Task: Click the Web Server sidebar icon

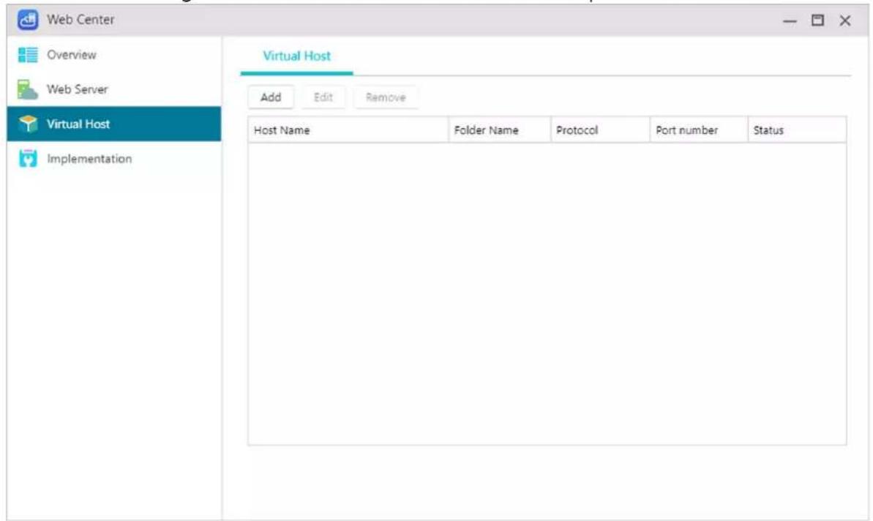Action: point(28,89)
